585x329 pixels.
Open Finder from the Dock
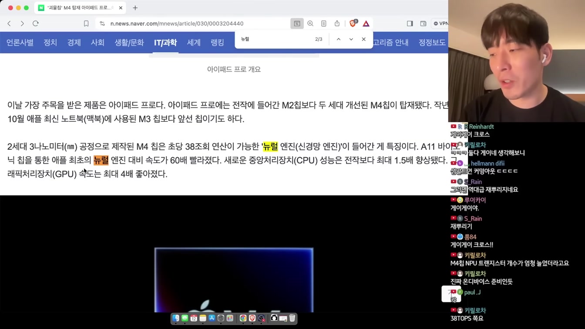[x=176, y=318]
